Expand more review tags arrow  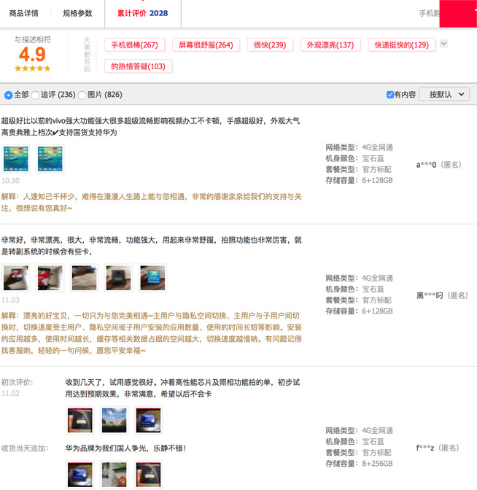coord(443,44)
